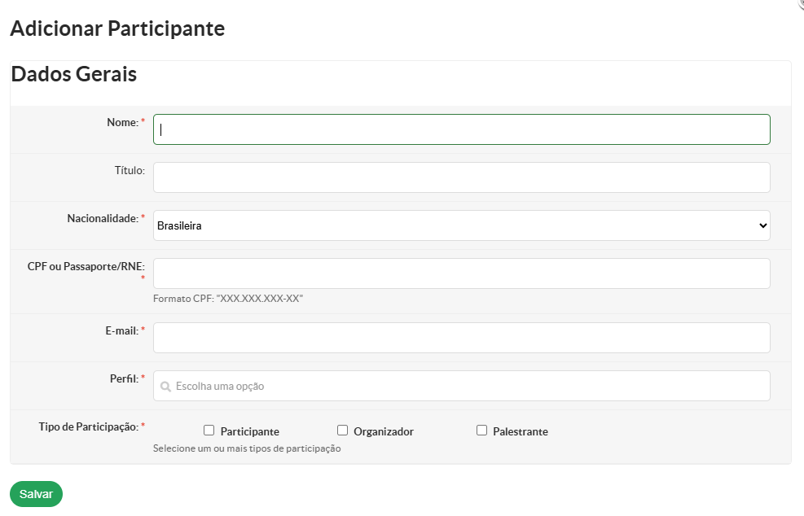Viewport: 804px width, 516px height.
Task: Click the E-mail input field
Action: click(x=461, y=338)
